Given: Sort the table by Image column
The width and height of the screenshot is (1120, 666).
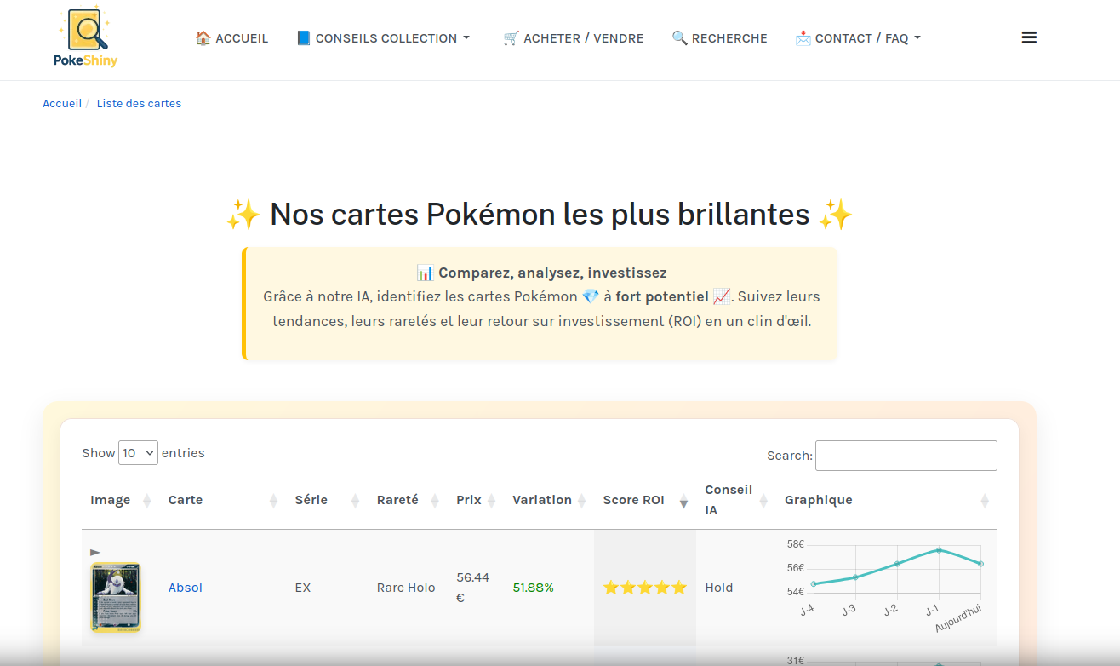Looking at the screenshot, I should (120, 500).
